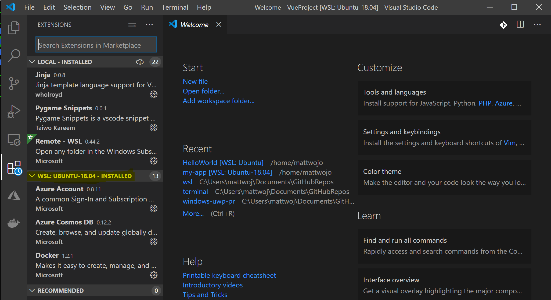Click the Search Extensions input field
Screen dimensions: 551x300
pyautogui.click(x=97, y=45)
